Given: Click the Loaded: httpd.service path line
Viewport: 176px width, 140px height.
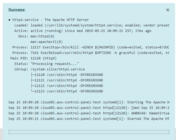Looking at the screenshot, I should click(92, 25).
